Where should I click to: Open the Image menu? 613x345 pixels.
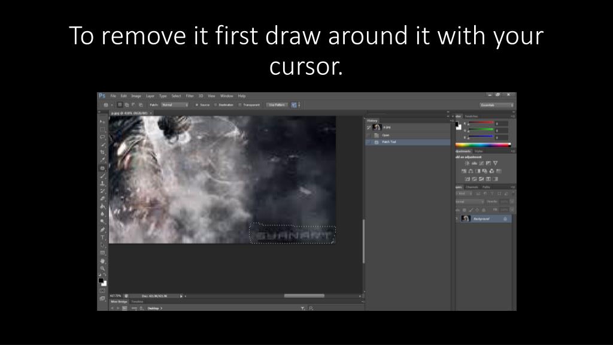click(136, 96)
